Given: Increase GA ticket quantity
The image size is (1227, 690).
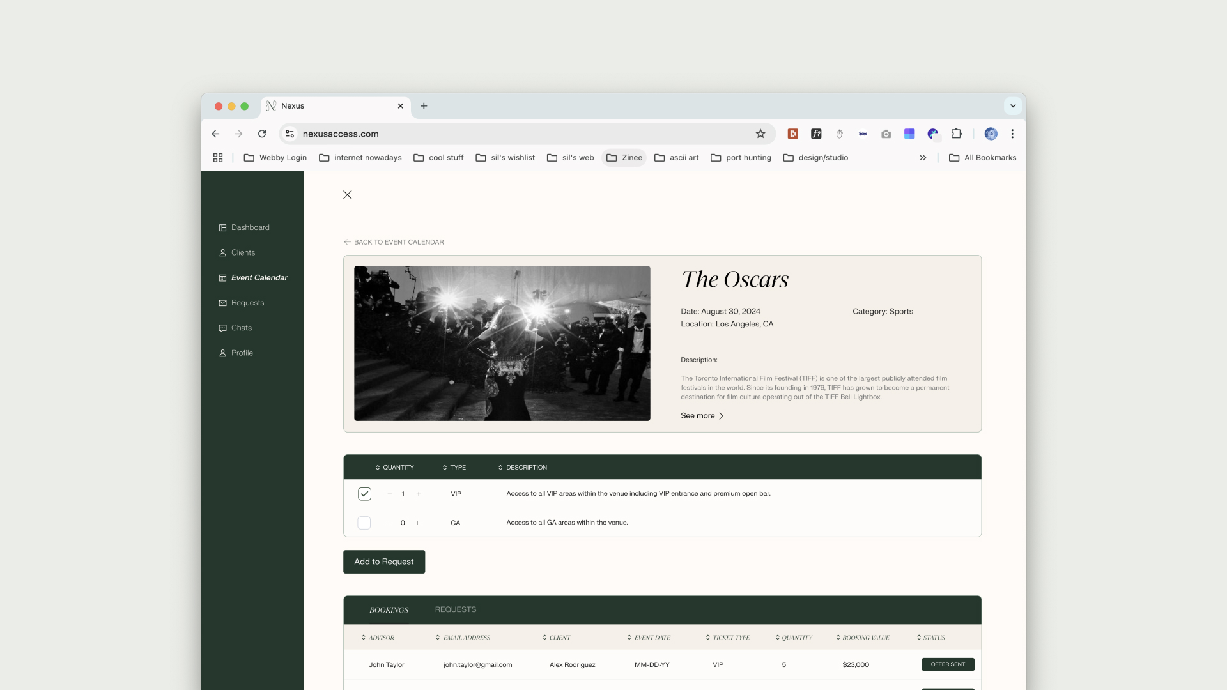Looking at the screenshot, I should [x=418, y=523].
